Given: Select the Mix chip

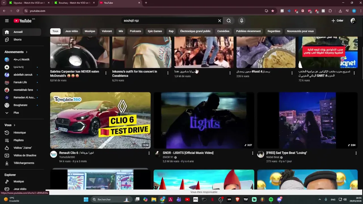Looking at the screenshot, I should [x=121, y=31].
